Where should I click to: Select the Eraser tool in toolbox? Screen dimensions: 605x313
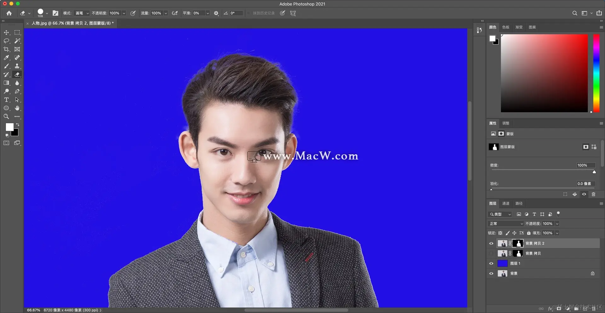click(x=17, y=74)
